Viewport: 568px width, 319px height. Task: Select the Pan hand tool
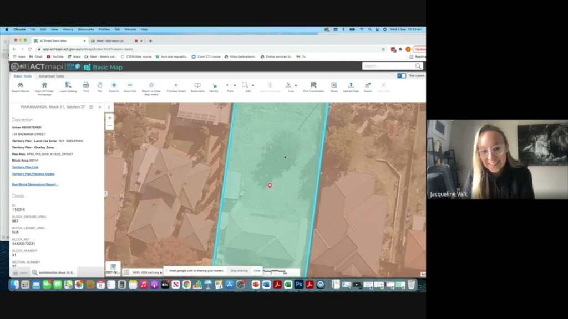(100, 87)
